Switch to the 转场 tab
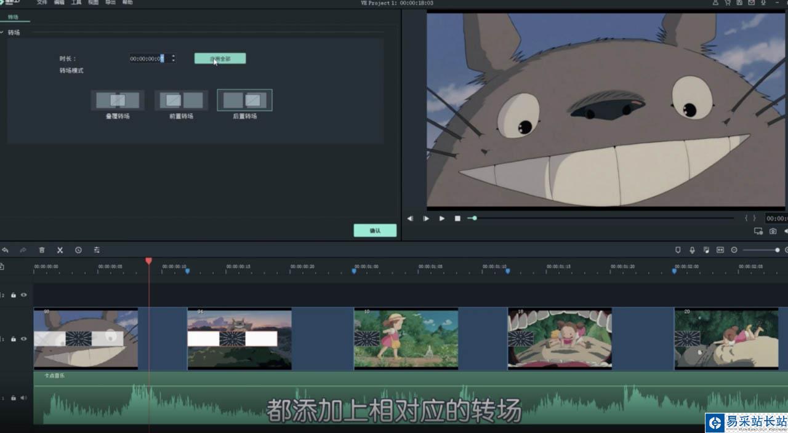This screenshot has height=433, width=788. (x=13, y=17)
